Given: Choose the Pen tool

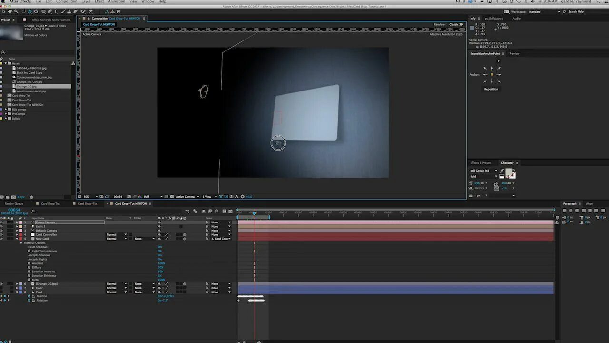Looking at the screenshot, I should click(x=49, y=10).
